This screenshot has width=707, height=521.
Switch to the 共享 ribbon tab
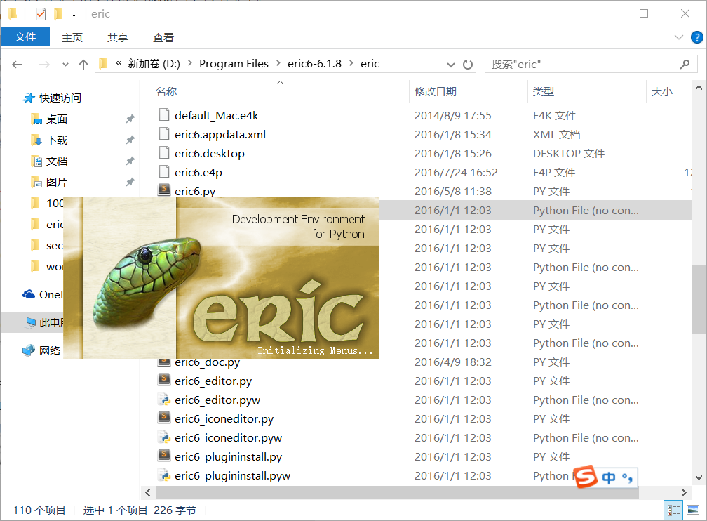(x=118, y=37)
